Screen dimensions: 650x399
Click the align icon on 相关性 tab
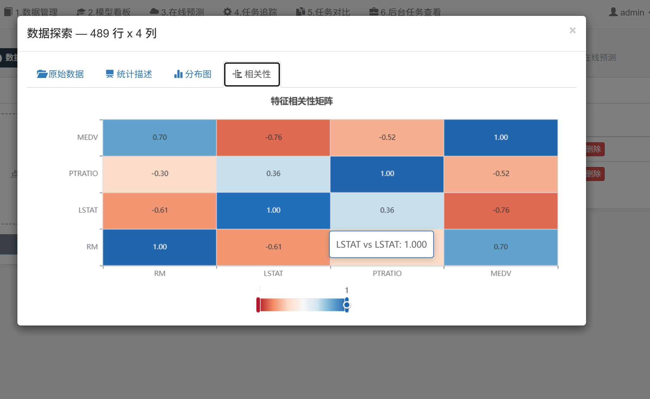pos(237,74)
